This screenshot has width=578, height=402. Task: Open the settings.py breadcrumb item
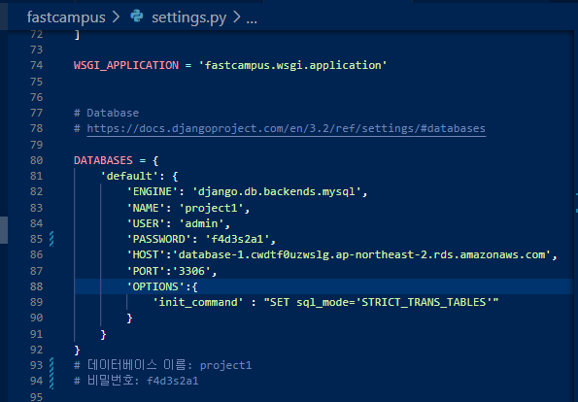[188, 17]
